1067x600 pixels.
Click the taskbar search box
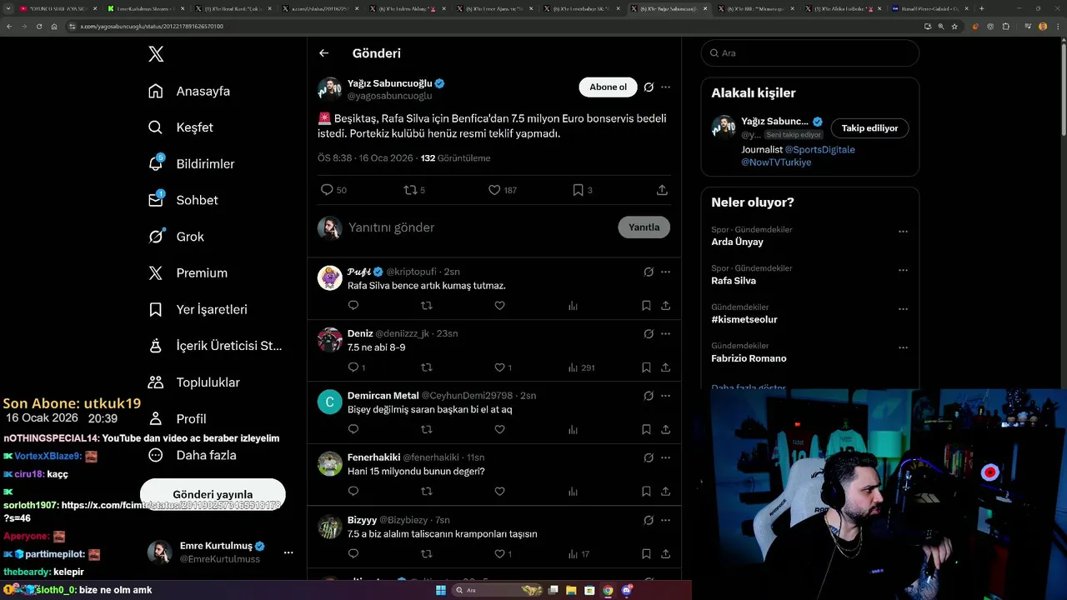498,591
